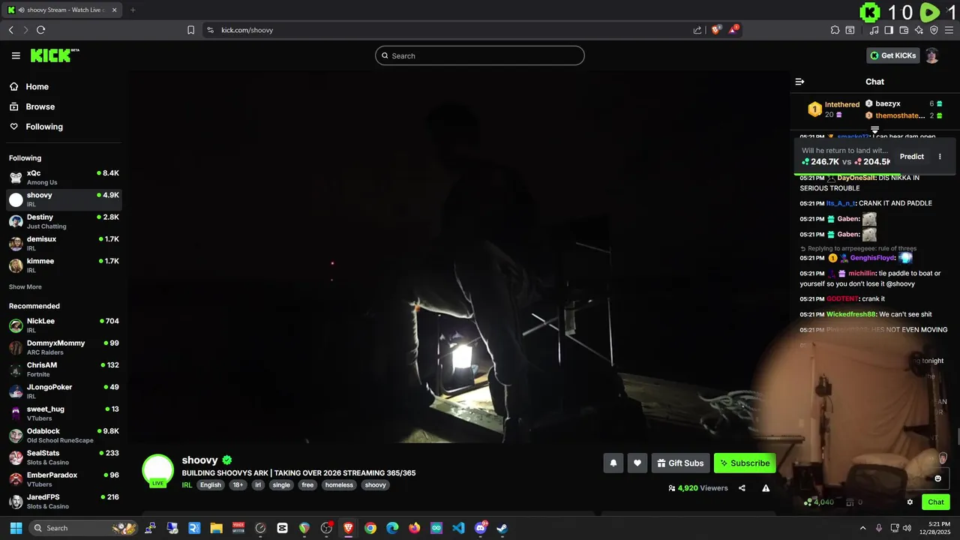
Task: Select the shoovy Stream browser tab
Action: (x=61, y=10)
